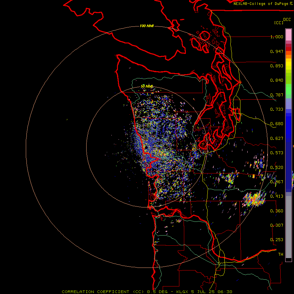This screenshot has height=294, width=294.
Task: Select the 0.573 scale value
Action: pos(277,153)
